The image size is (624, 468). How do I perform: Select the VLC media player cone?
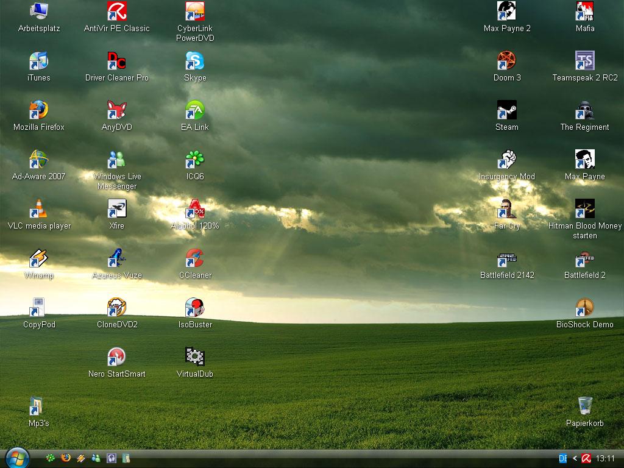click(39, 208)
